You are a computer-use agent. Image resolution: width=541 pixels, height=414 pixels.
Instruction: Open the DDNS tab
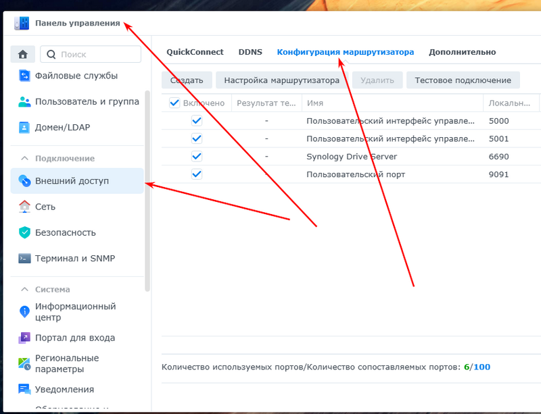(250, 52)
